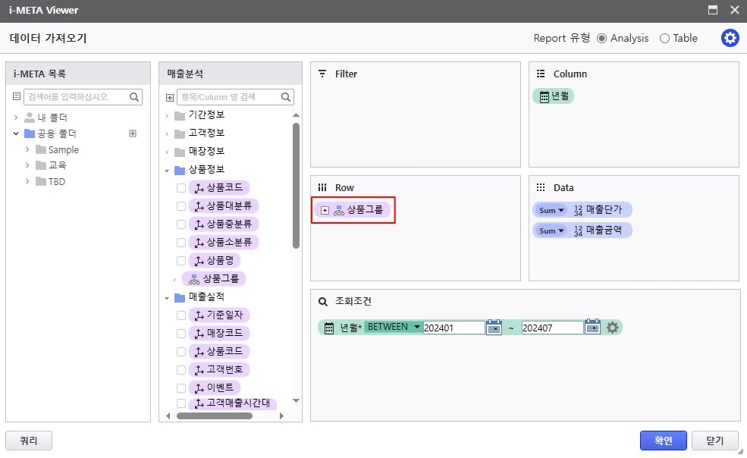The image size is (747, 458).
Task: Click the vertical scrollbar in 매출분석 list
Action: coord(296,186)
